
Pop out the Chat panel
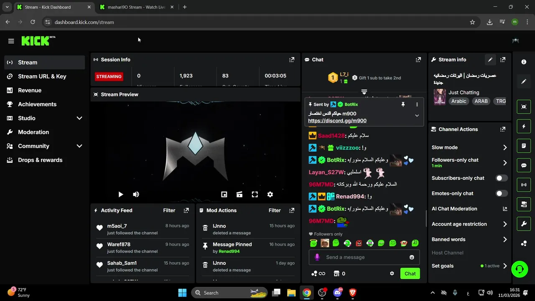point(418,60)
